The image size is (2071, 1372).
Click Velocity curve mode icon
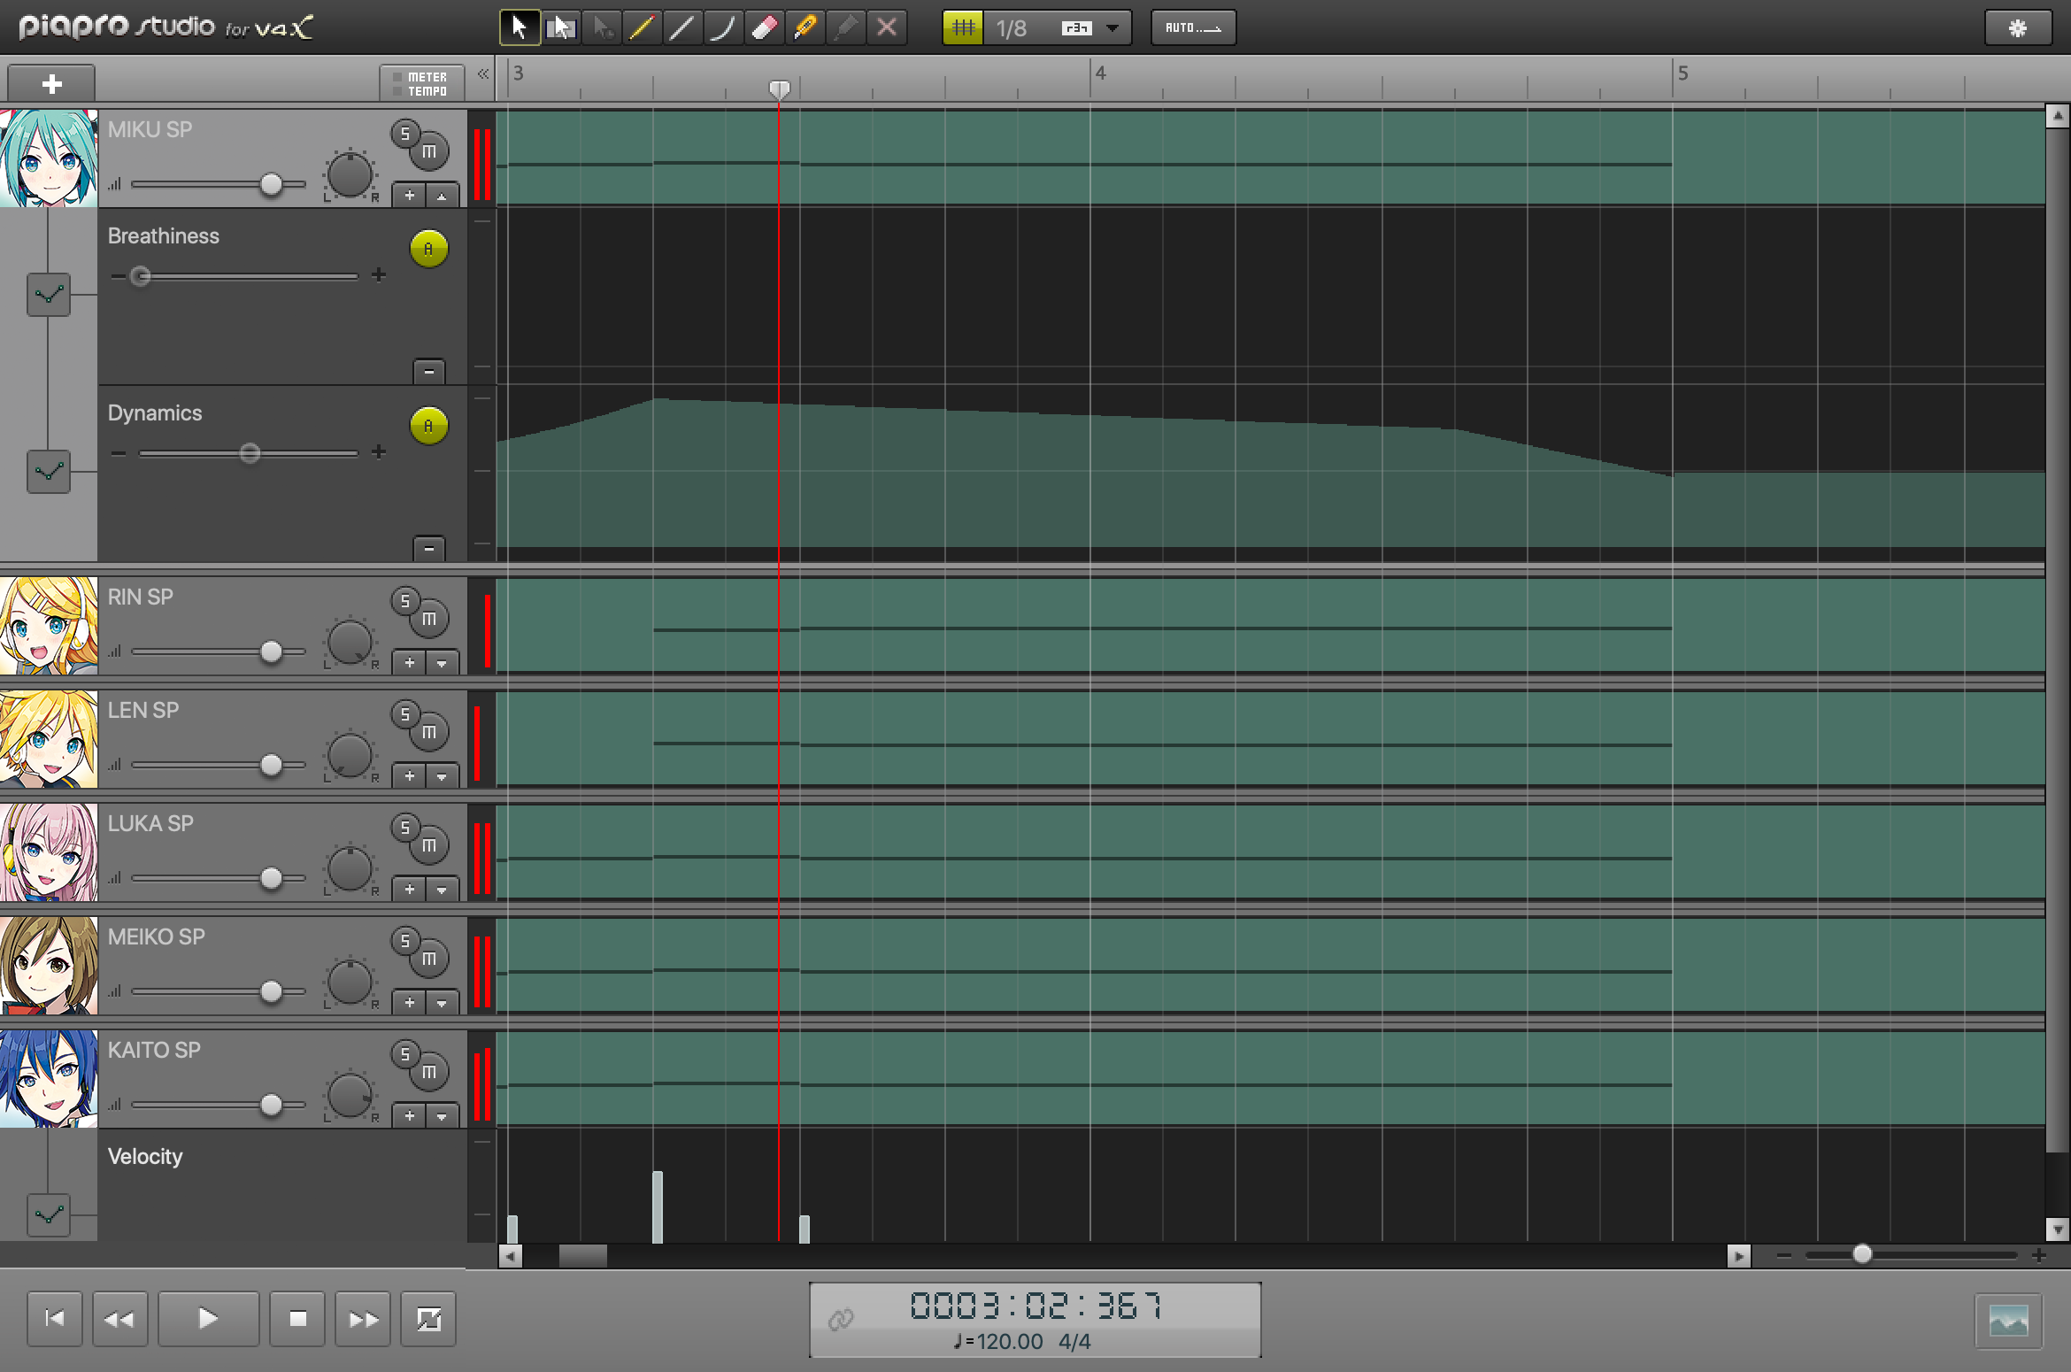coord(49,1214)
